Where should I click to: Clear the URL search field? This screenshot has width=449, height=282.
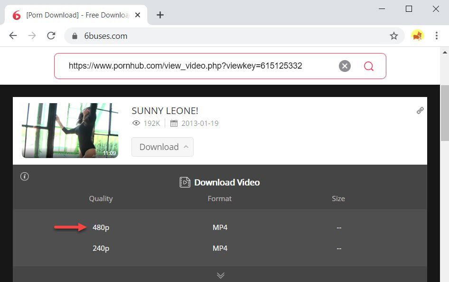click(345, 66)
